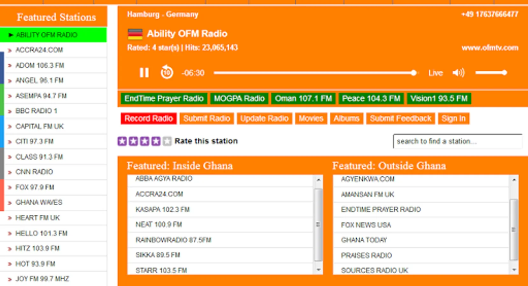The height and width of the screenshot is (286, 528).
Task: Visit www.ofmtv.com website link
Action: click(490, 48)
